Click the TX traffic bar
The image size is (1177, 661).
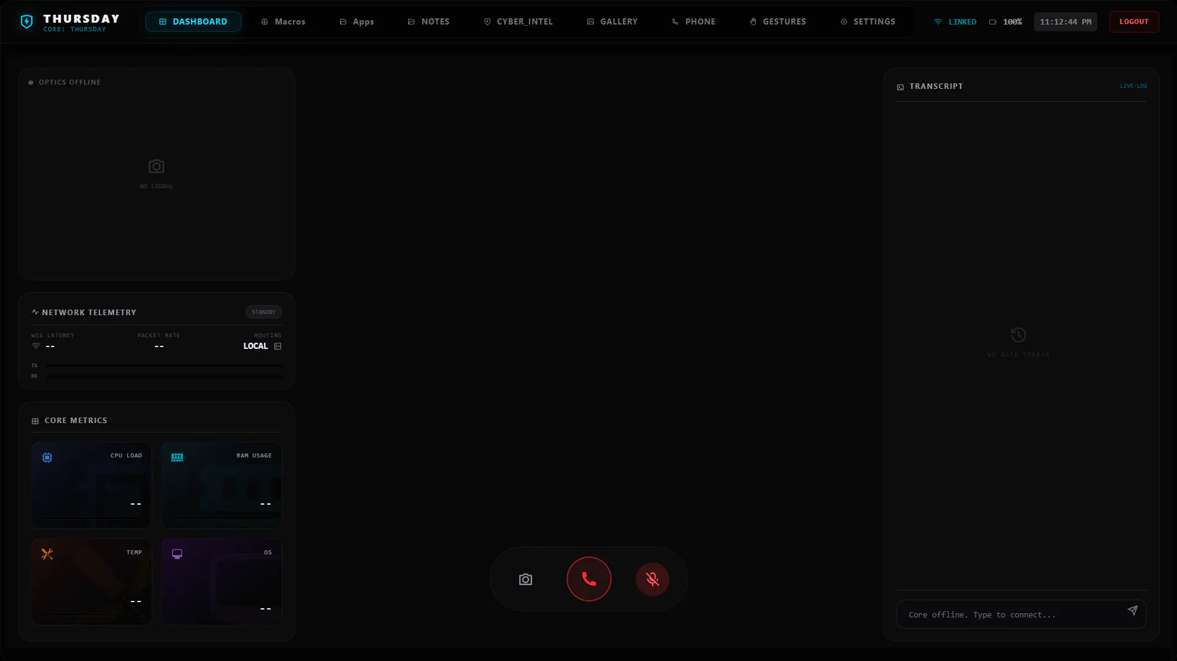coord(164,365)
